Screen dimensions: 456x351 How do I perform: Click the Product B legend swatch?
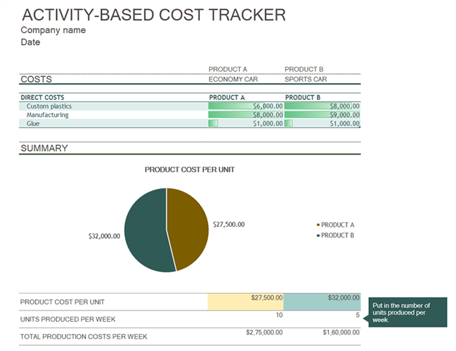tap(318, 236)
